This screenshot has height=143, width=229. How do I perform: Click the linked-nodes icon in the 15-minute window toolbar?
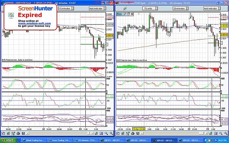click(13, 133)
